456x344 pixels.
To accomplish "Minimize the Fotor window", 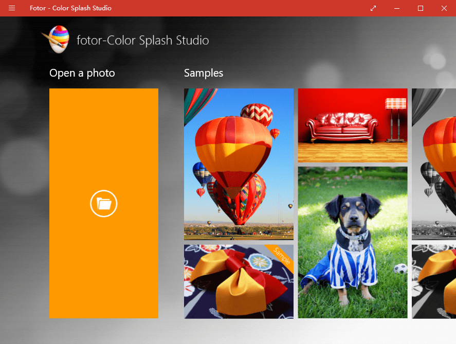I will tap(397, 8).
